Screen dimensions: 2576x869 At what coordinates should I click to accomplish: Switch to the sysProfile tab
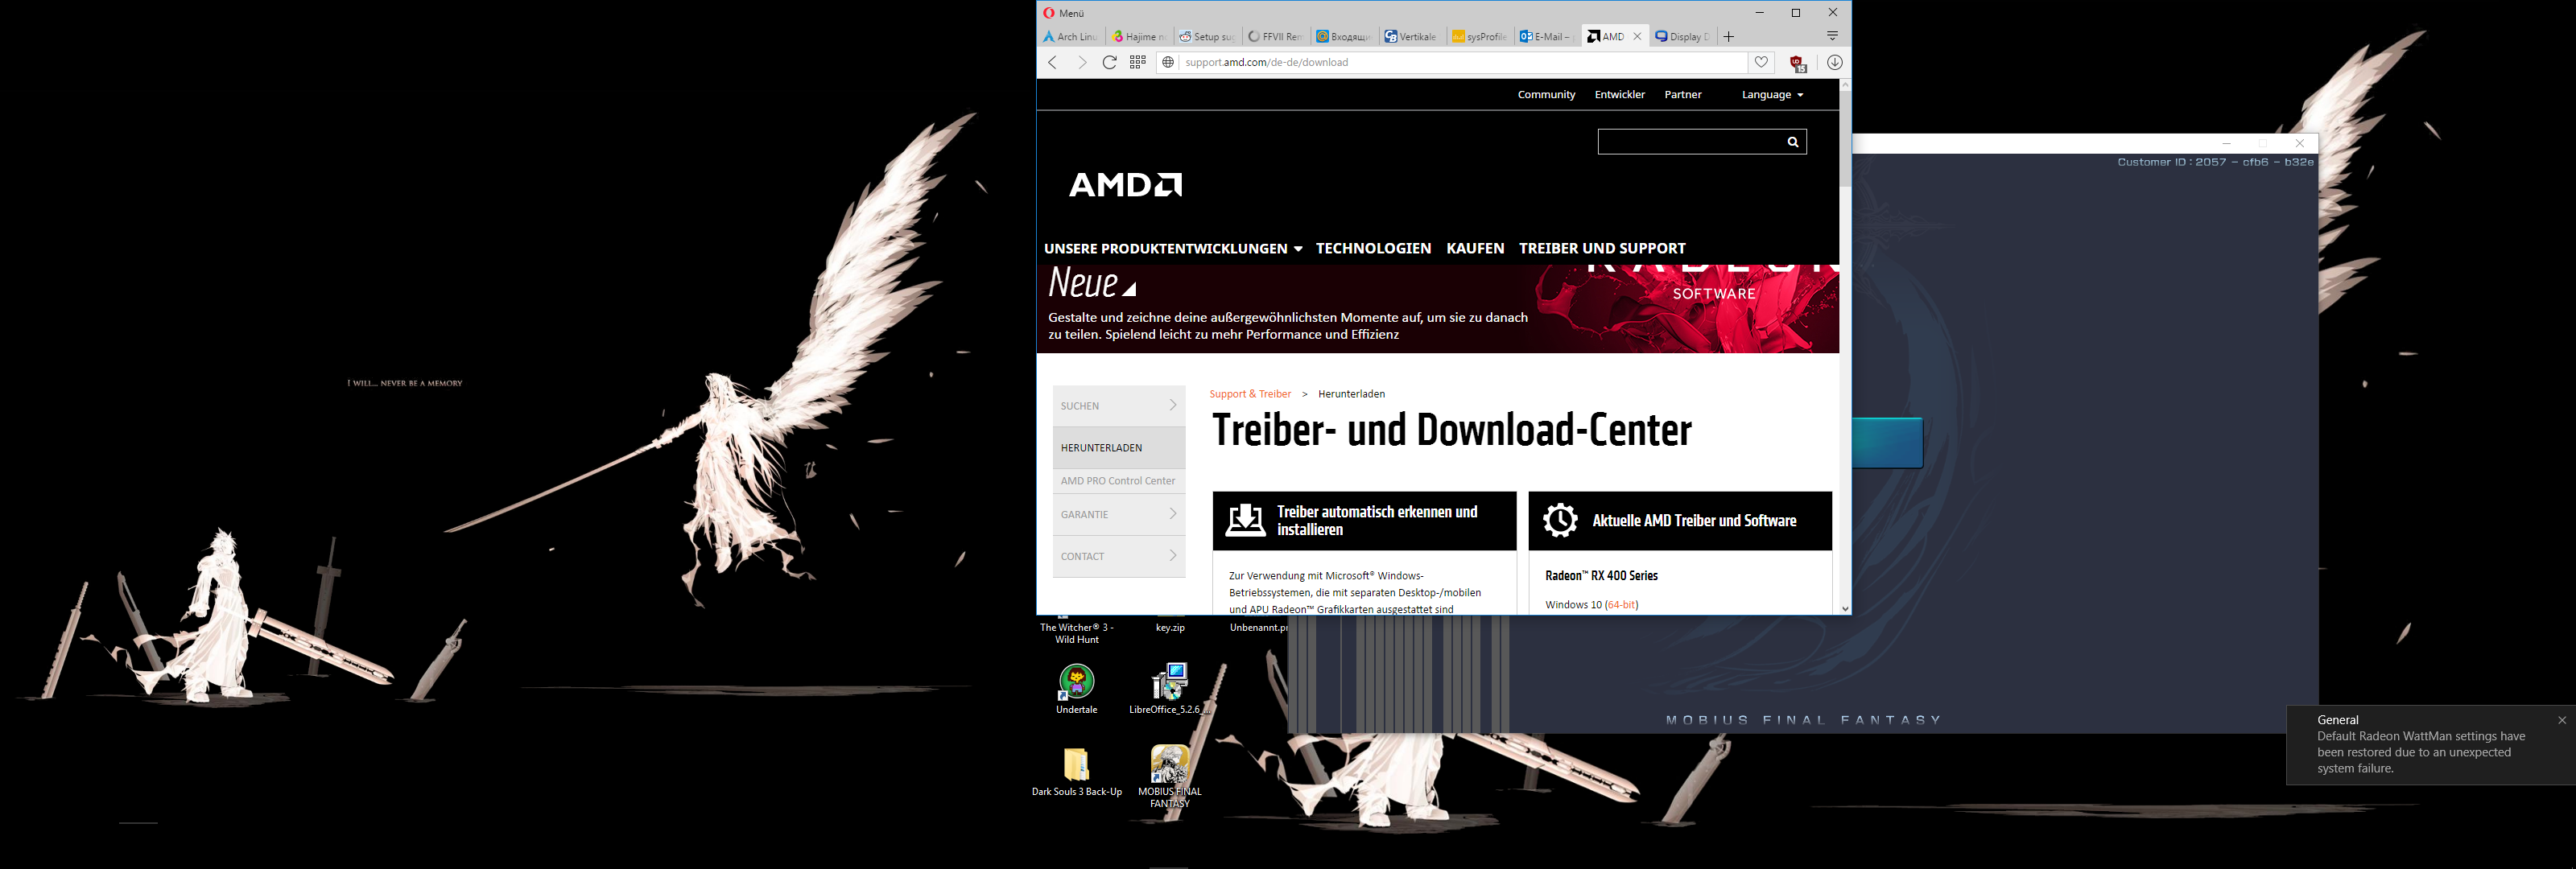[1480, 36]
